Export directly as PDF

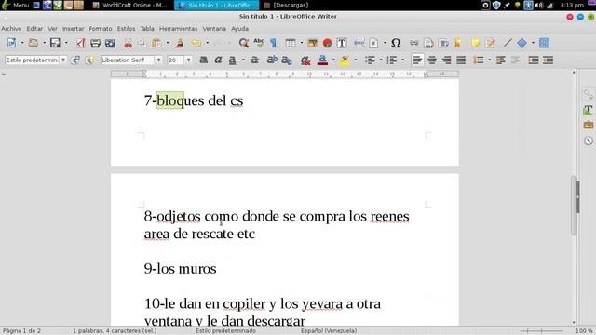[x=81, y=43]
